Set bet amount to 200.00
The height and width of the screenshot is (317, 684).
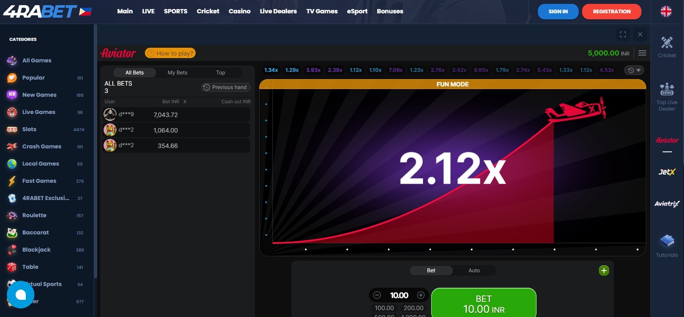point(414,308)
